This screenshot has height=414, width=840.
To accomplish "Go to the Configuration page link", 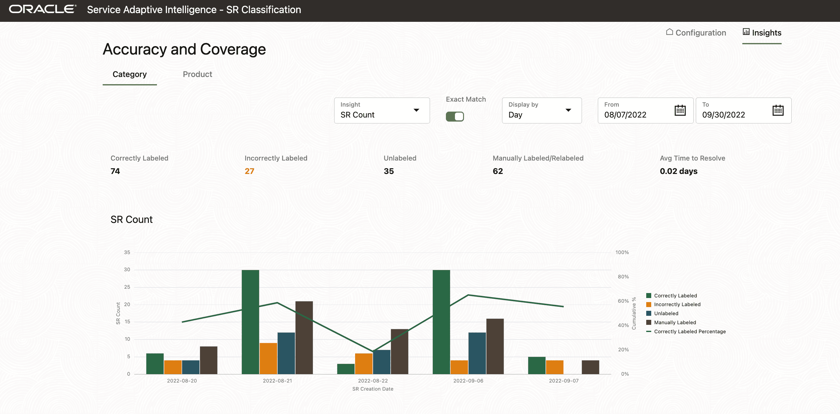I will [x=701, y=32].
